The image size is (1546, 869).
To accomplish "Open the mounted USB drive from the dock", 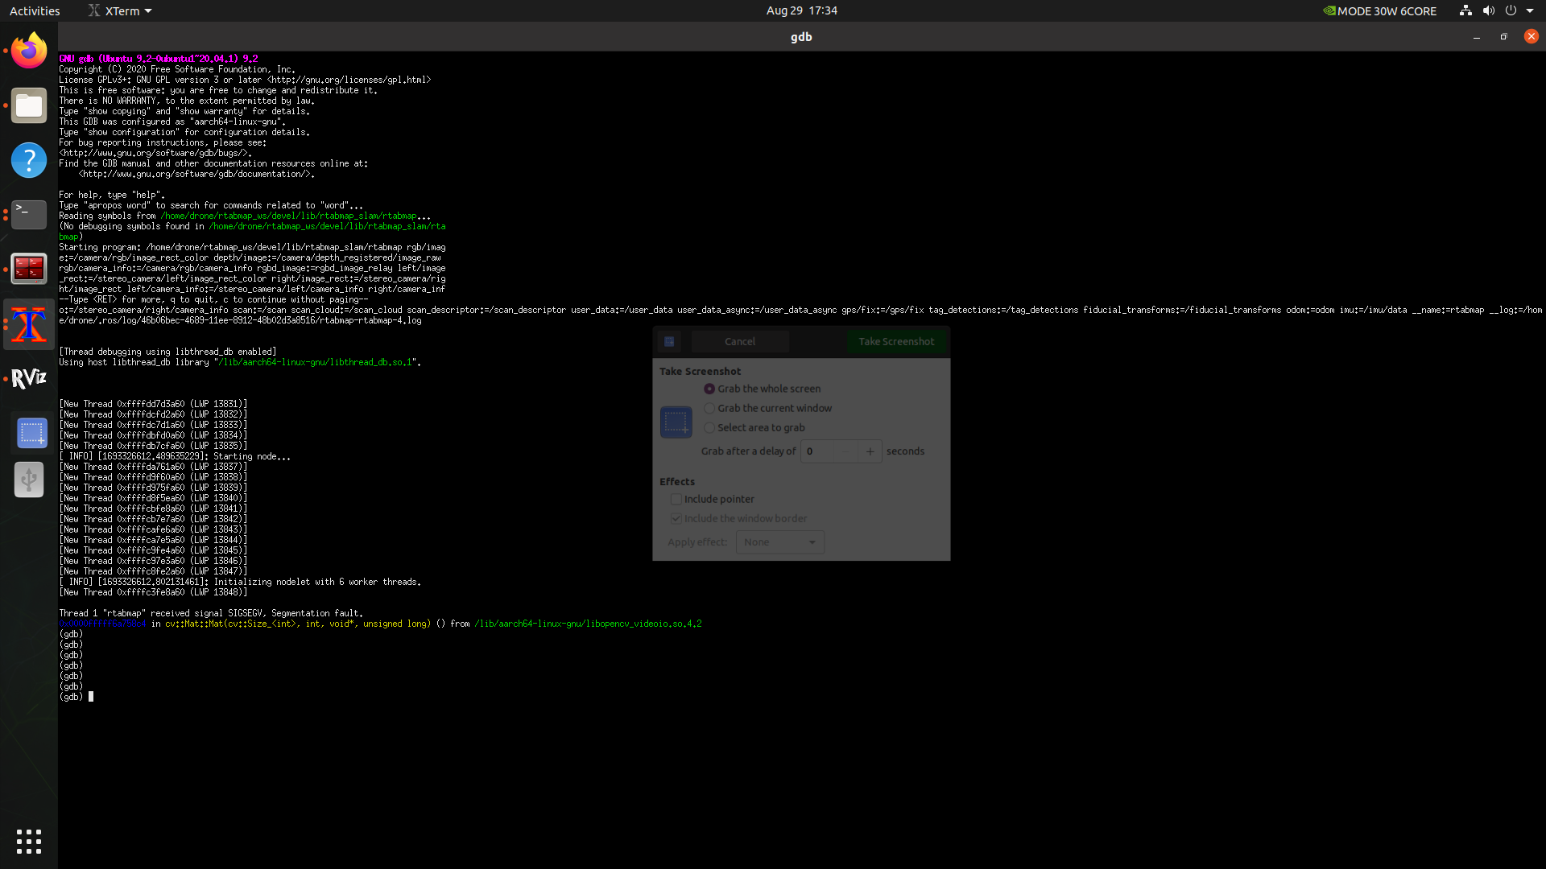I will 28,480.
